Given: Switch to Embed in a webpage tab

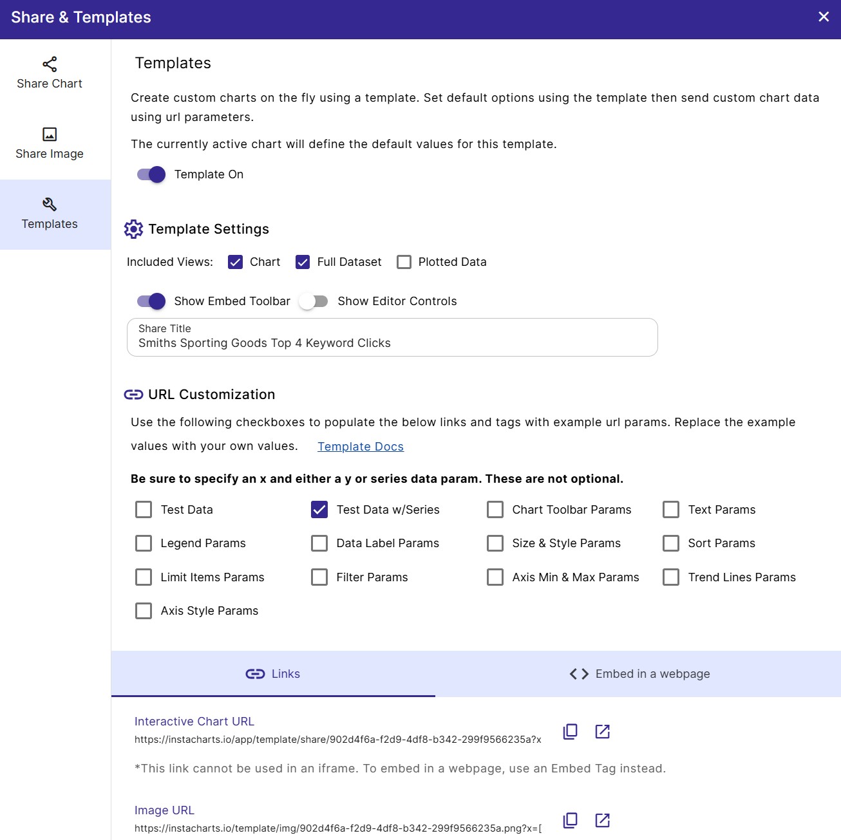Looking at the screenshot, I should click(638, 674).
